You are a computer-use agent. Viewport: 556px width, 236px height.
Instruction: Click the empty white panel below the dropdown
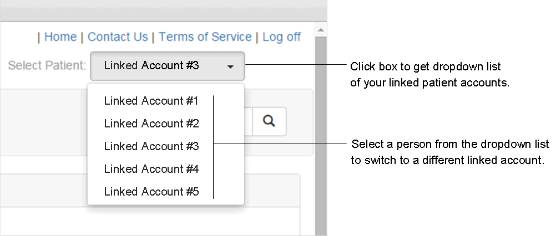click(150, 221)
